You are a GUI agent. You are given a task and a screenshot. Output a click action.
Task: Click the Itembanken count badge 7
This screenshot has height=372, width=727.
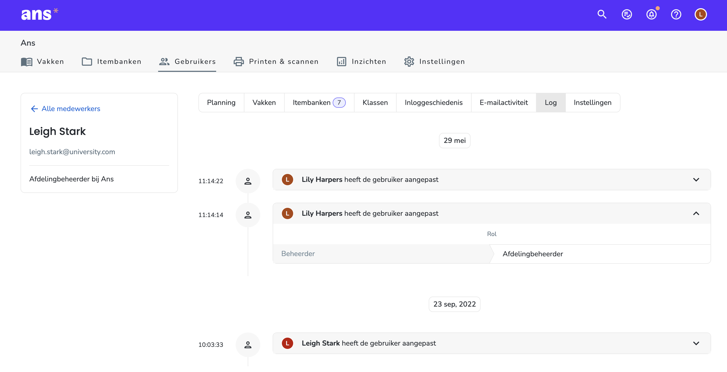point(339,103)
